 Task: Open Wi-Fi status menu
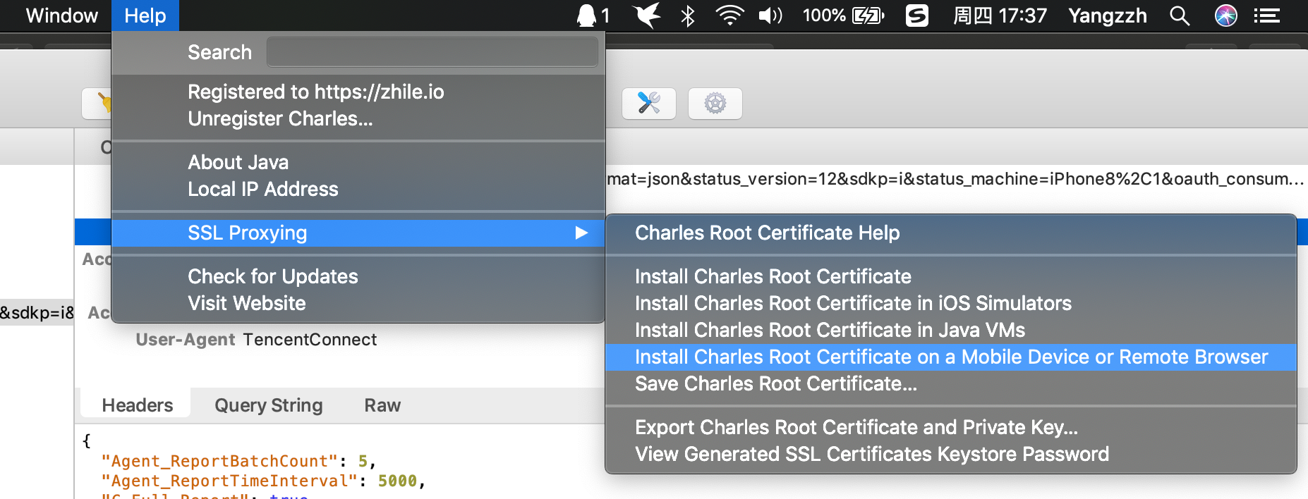(729, 16)
